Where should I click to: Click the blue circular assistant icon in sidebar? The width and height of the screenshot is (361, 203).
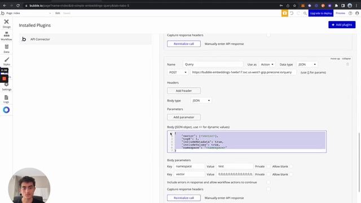pos(6,110)
